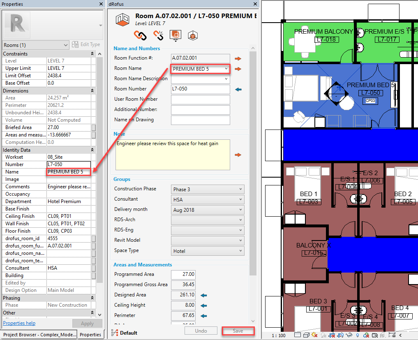
Task: Open the 3D cube icon in dRofus header
Action: click(192, 36)
